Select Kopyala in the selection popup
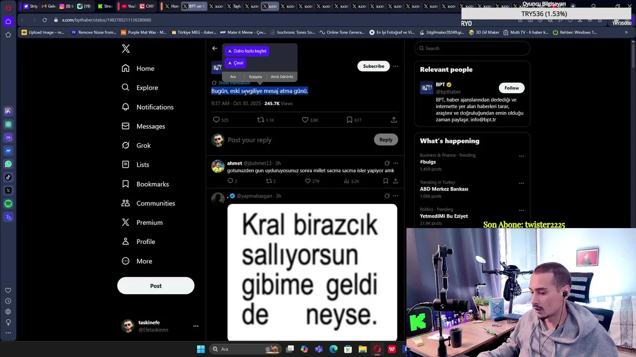Screen dimensions: 636x357 pos(255,77)
